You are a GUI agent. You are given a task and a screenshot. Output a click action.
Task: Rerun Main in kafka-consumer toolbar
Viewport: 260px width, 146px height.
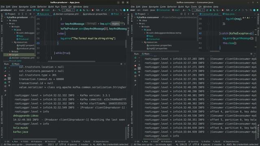(207, 10)
